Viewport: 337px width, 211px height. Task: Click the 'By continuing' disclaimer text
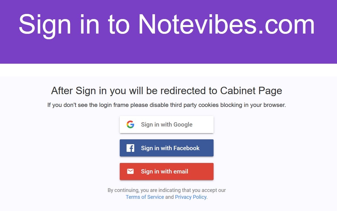coord(167,190)
